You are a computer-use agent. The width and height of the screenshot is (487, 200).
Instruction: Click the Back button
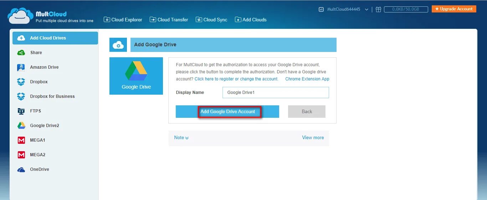tap(307, 111)
